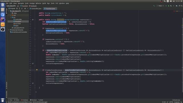183x103 pixels.
Task: Expand External Libraries node
Action: coord(9,30)
